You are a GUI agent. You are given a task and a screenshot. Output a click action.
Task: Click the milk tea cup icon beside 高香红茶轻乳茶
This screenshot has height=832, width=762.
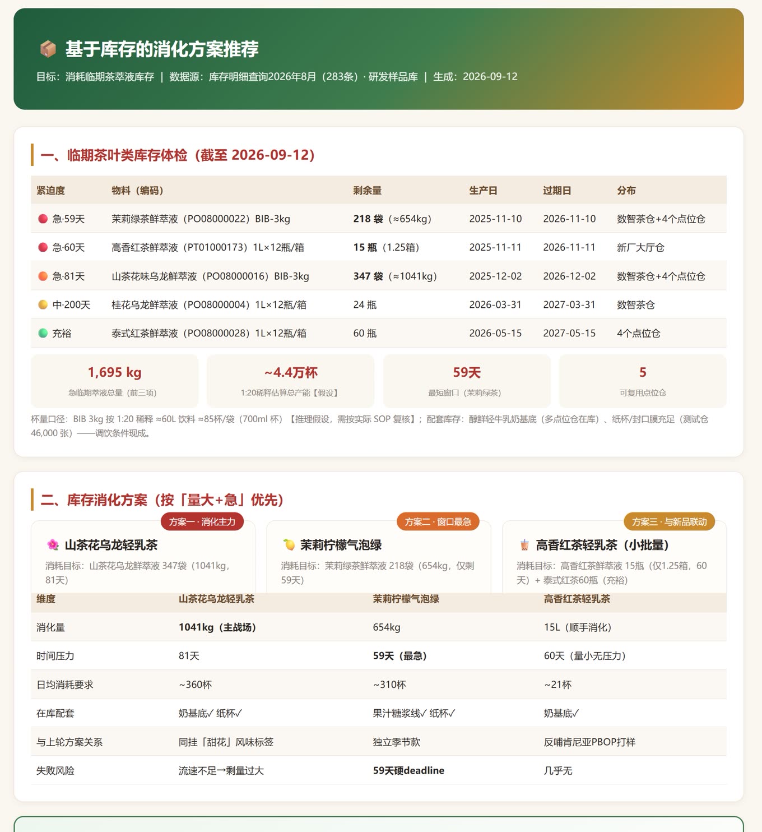pos(524,544)
